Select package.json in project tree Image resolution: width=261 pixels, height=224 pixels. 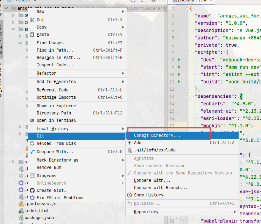39,218
